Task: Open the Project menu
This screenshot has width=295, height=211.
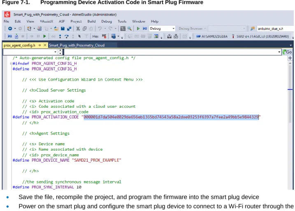Action: tap(76, 21)
